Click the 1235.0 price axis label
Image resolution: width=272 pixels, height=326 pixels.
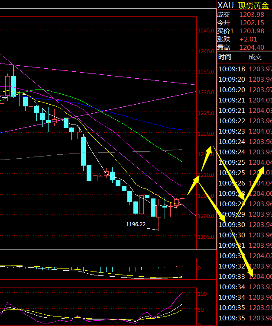pos(206,72)
